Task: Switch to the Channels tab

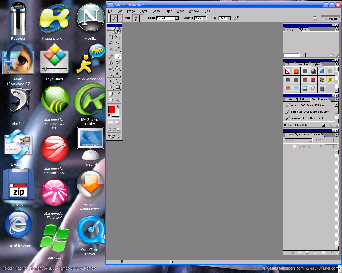Action: 304,135
